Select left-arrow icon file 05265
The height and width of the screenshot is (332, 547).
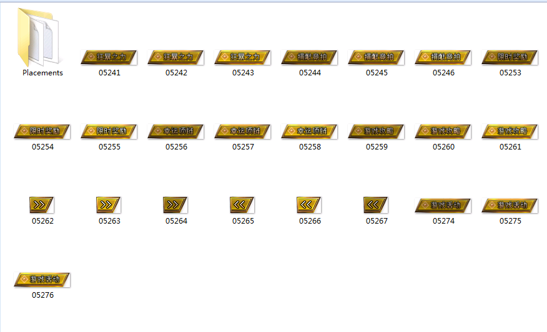(243, 205)
